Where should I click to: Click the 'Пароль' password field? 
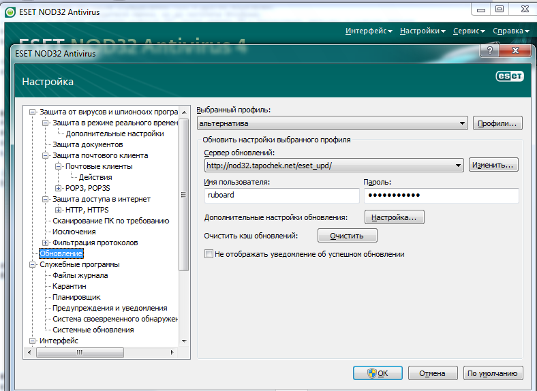point(442,195)
